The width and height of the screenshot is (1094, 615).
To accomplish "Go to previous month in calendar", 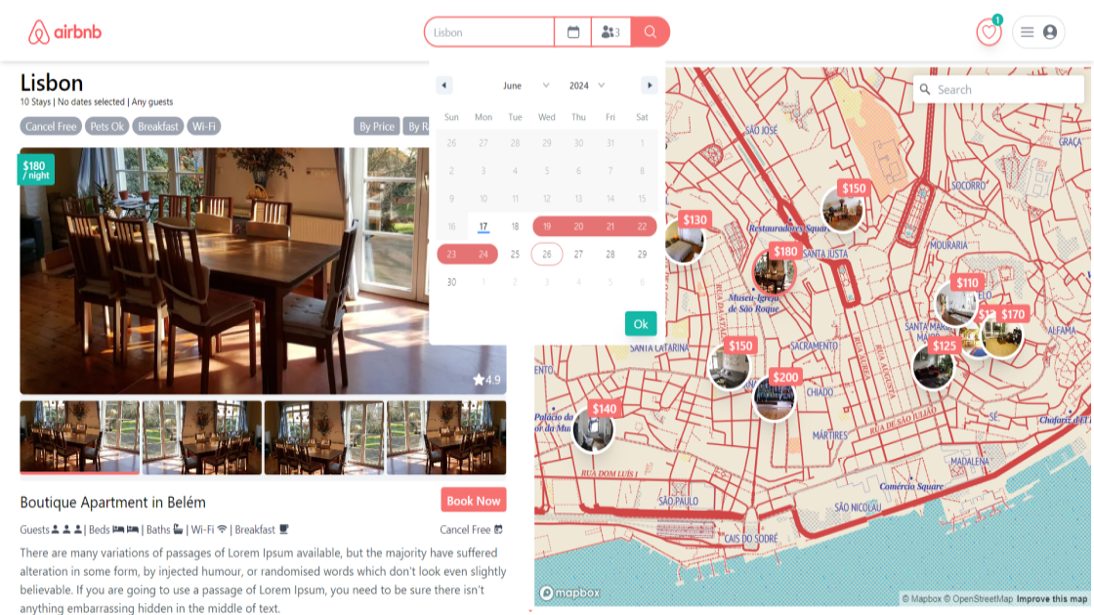I will click(444, 86).
